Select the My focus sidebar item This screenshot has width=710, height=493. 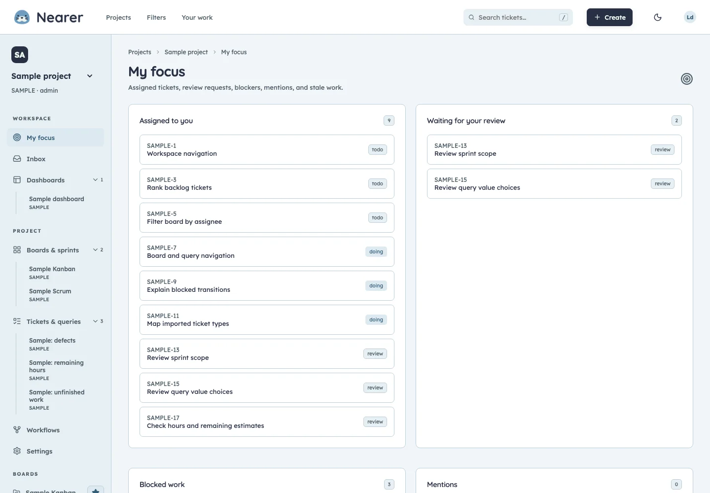tap(55, 138)
